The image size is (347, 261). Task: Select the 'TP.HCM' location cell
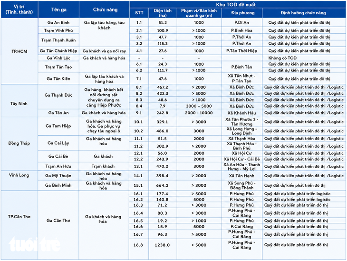pyautogui.click(x=19, y=51)
